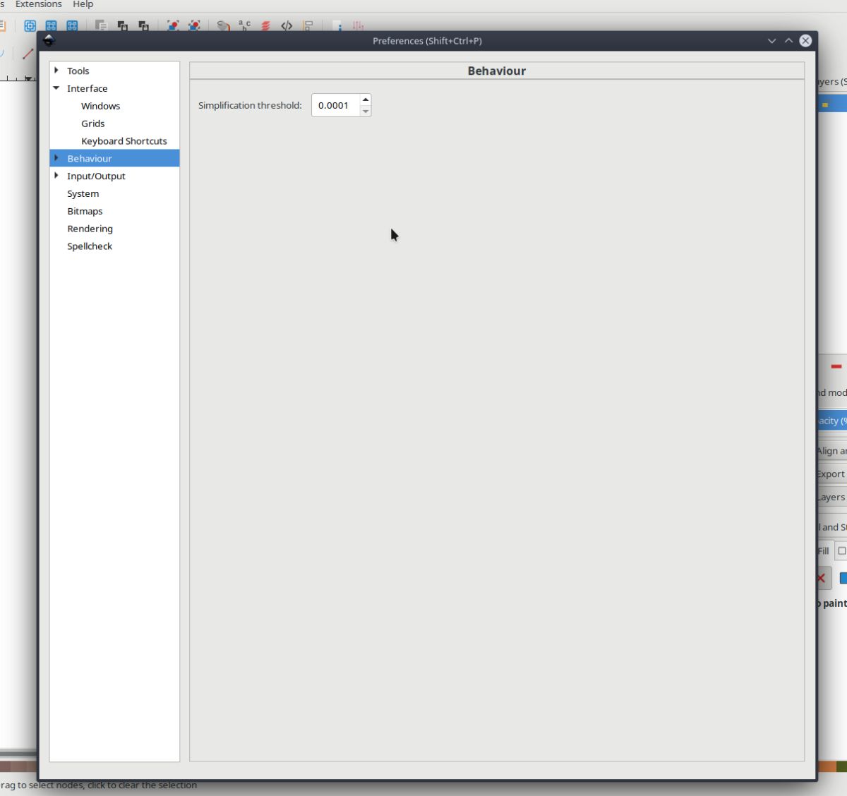This screenshot has height=796, width=847.
Task: Increase Simplification threshold with up arrow
Action: coord(366,99)
